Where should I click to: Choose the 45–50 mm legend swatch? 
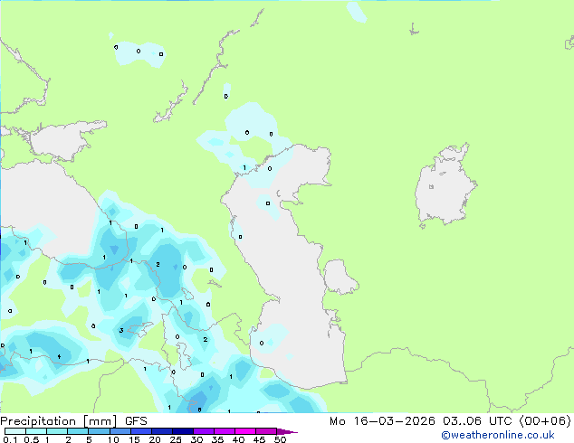tap(266, 431)
